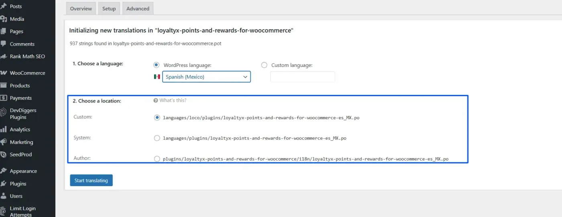This screenshot has width=562, height=217.
Task: Click the Marketing megaphone icon
Action: pyautogui.click(x=3, y=142)
